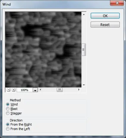The width and height of the screenshot is (126, 138).
Task: Click the preview scroll up arrow
Action: [84, 14]
